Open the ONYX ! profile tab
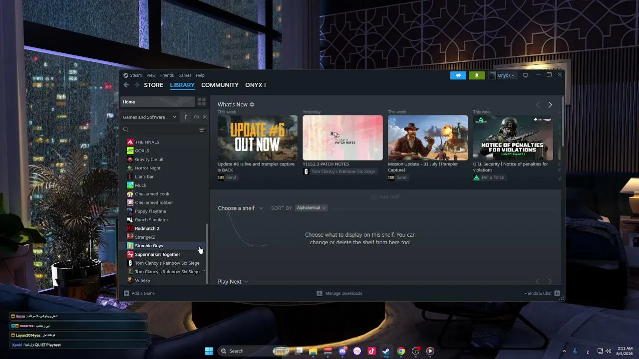The image size is (639, 359). (x=256, y=85)
